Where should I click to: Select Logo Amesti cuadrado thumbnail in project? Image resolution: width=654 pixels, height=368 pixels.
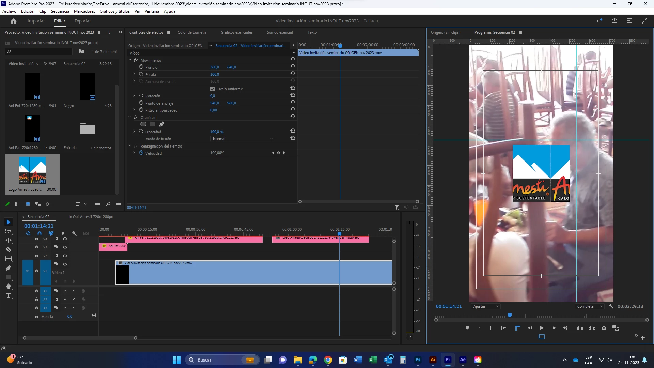(32, 170)
